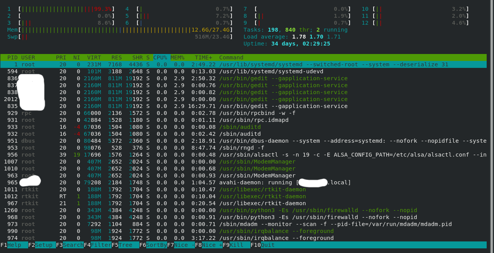Image resolution: width=494 pixels, height=253 pixels.
Task: Sort by the SHR column header
Action: 137,57
